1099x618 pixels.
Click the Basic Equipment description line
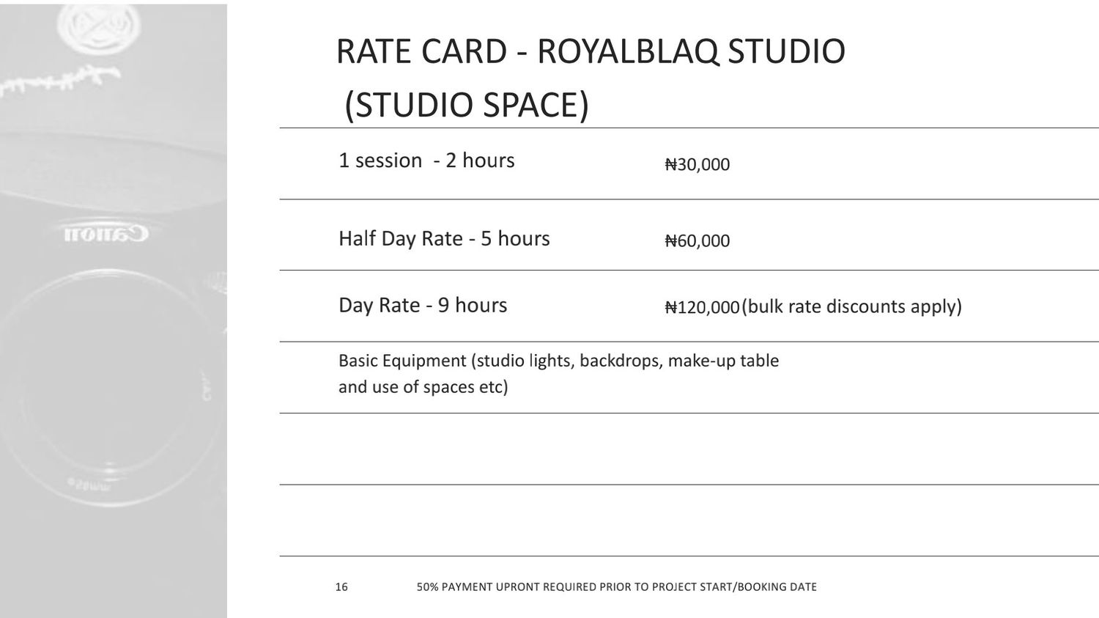tap(558, 361)
